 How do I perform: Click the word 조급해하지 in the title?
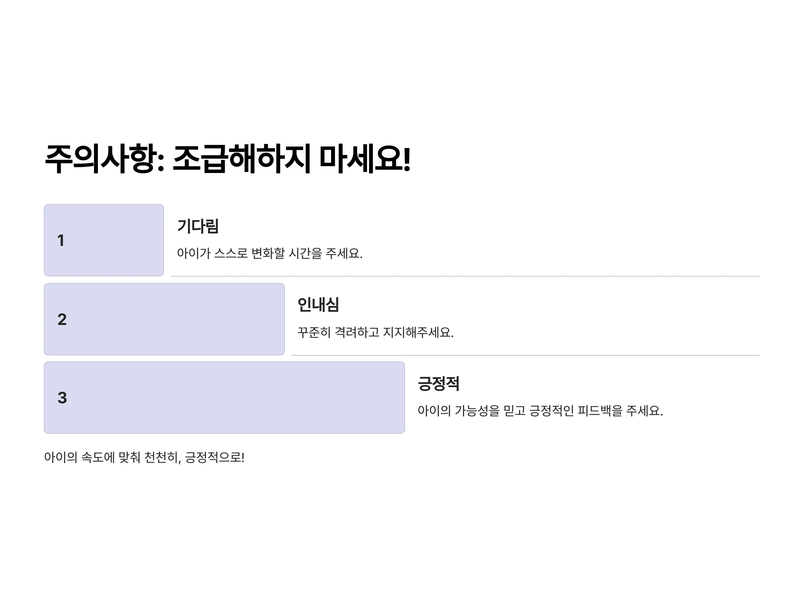(x=242, y=159)
